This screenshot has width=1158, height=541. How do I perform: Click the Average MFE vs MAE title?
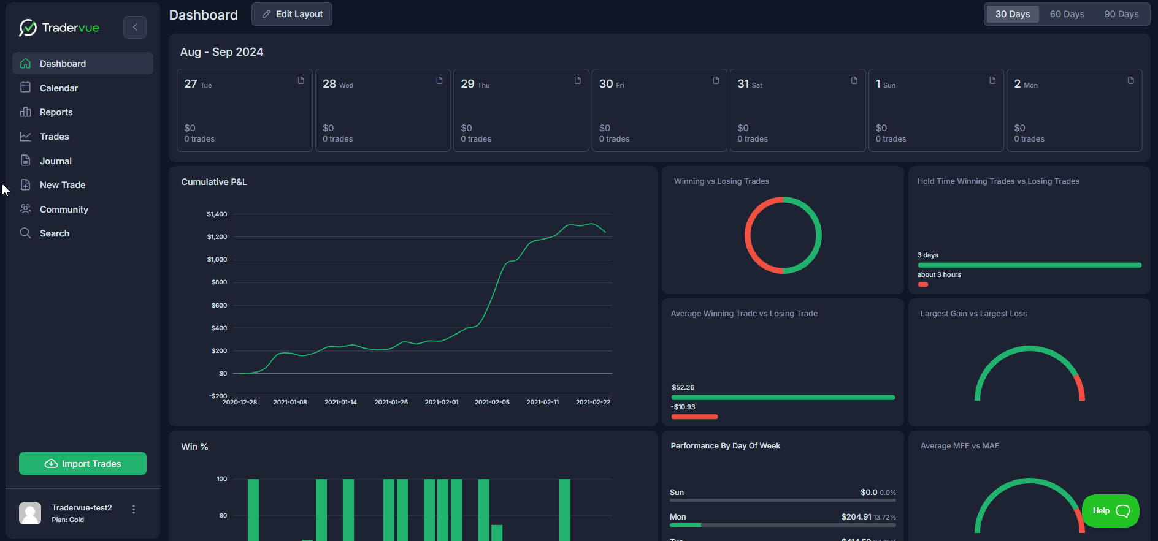pyautogui.click(x=960, y=446)
